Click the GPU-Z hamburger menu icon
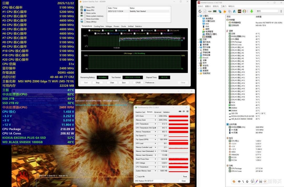 pos(187,111)
